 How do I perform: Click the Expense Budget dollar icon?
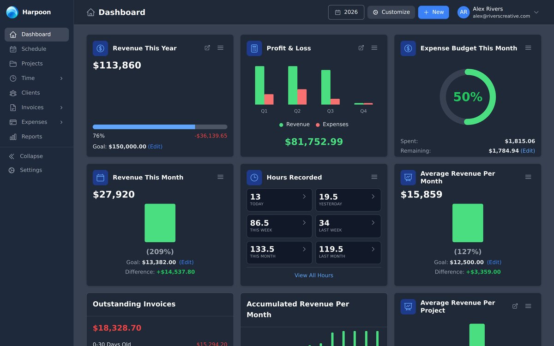(408, 48)
